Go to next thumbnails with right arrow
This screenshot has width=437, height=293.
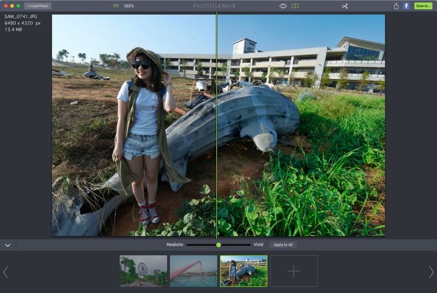click(431, 272)
